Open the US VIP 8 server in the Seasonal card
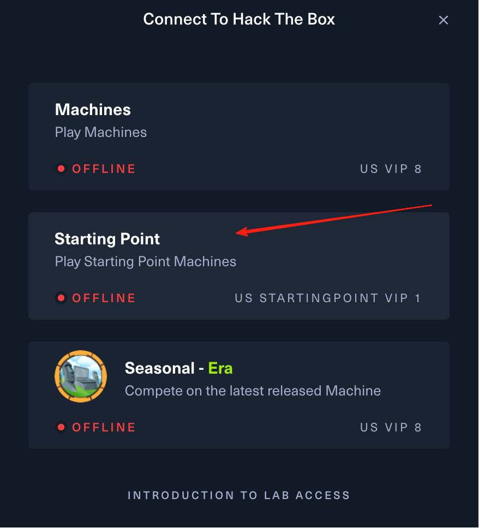The image size is (479, 528). (391, 427)
